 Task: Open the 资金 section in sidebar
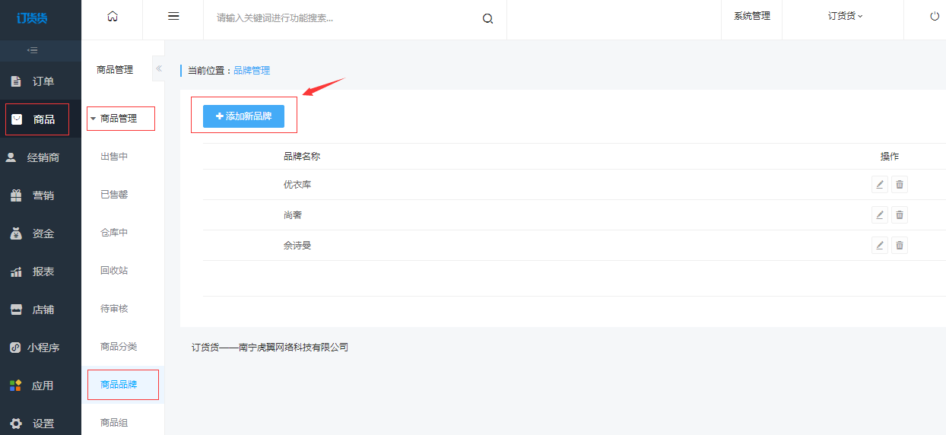tap(40, 233)
